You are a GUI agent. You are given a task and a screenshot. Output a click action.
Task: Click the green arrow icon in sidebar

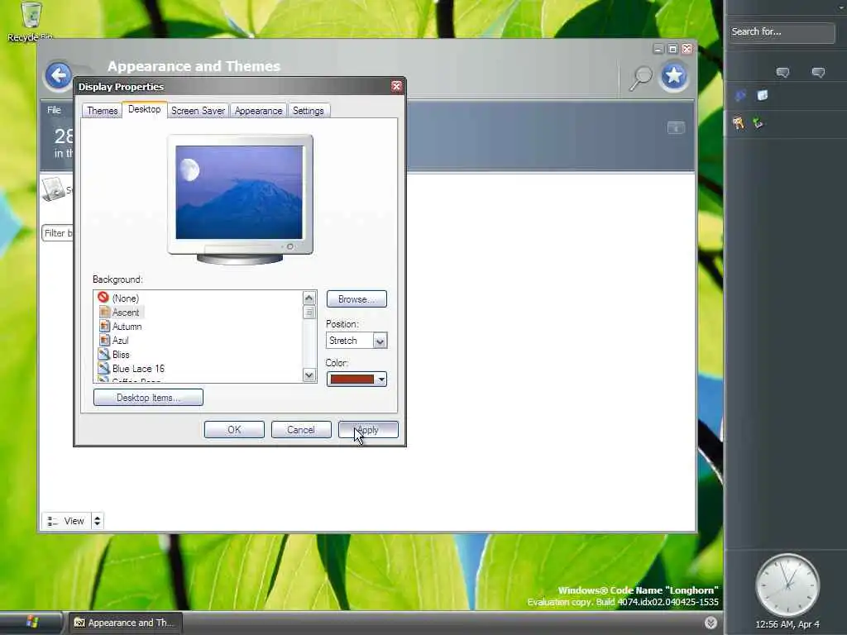tap(758, 123)
